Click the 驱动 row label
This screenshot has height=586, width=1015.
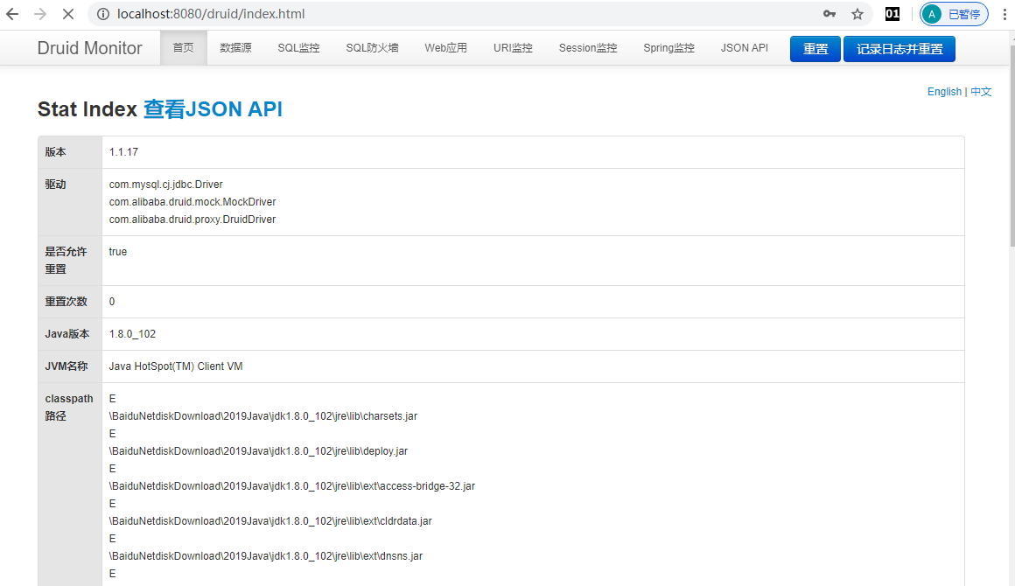coord(55,185)
